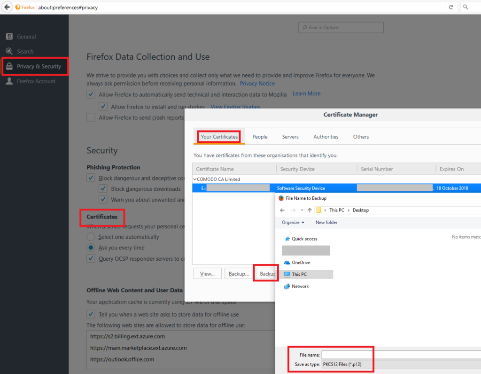Click the OneDrive cloud icon
This screenshot has width=481, height=374.
287,263
